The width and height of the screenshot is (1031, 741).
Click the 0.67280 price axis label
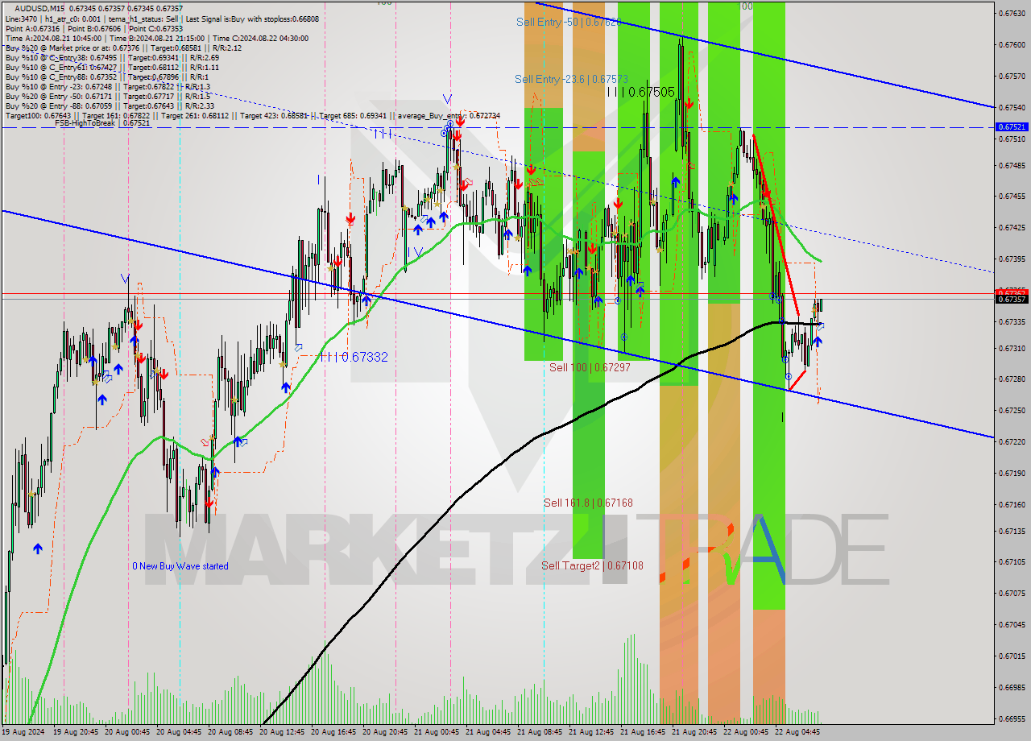pyautogui.click(x=1012, y=379)
